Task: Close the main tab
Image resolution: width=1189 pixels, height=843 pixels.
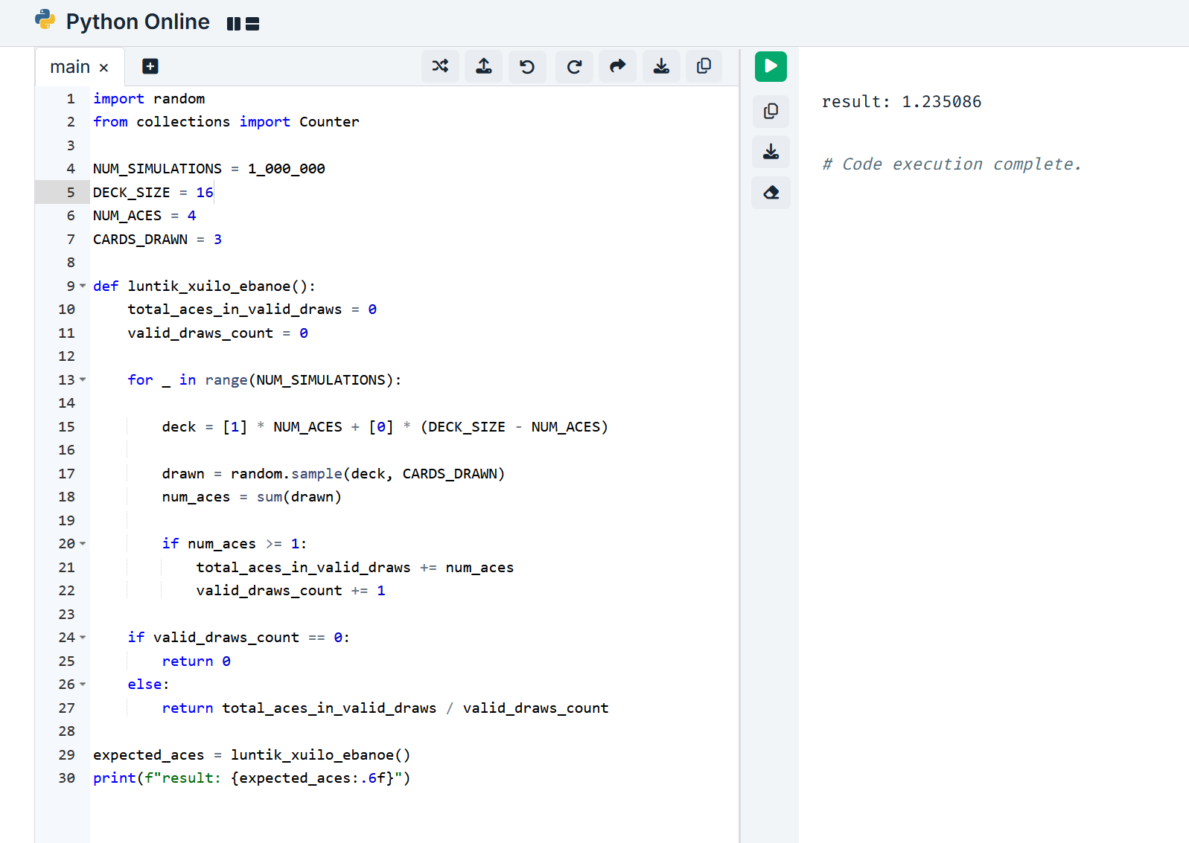Action: pos(104,68)
